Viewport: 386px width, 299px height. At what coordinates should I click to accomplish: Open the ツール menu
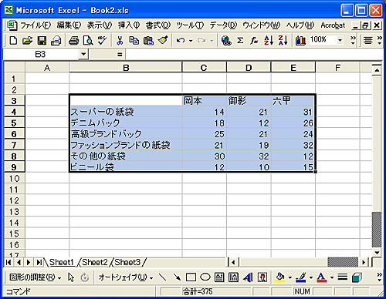click(190, 25)
